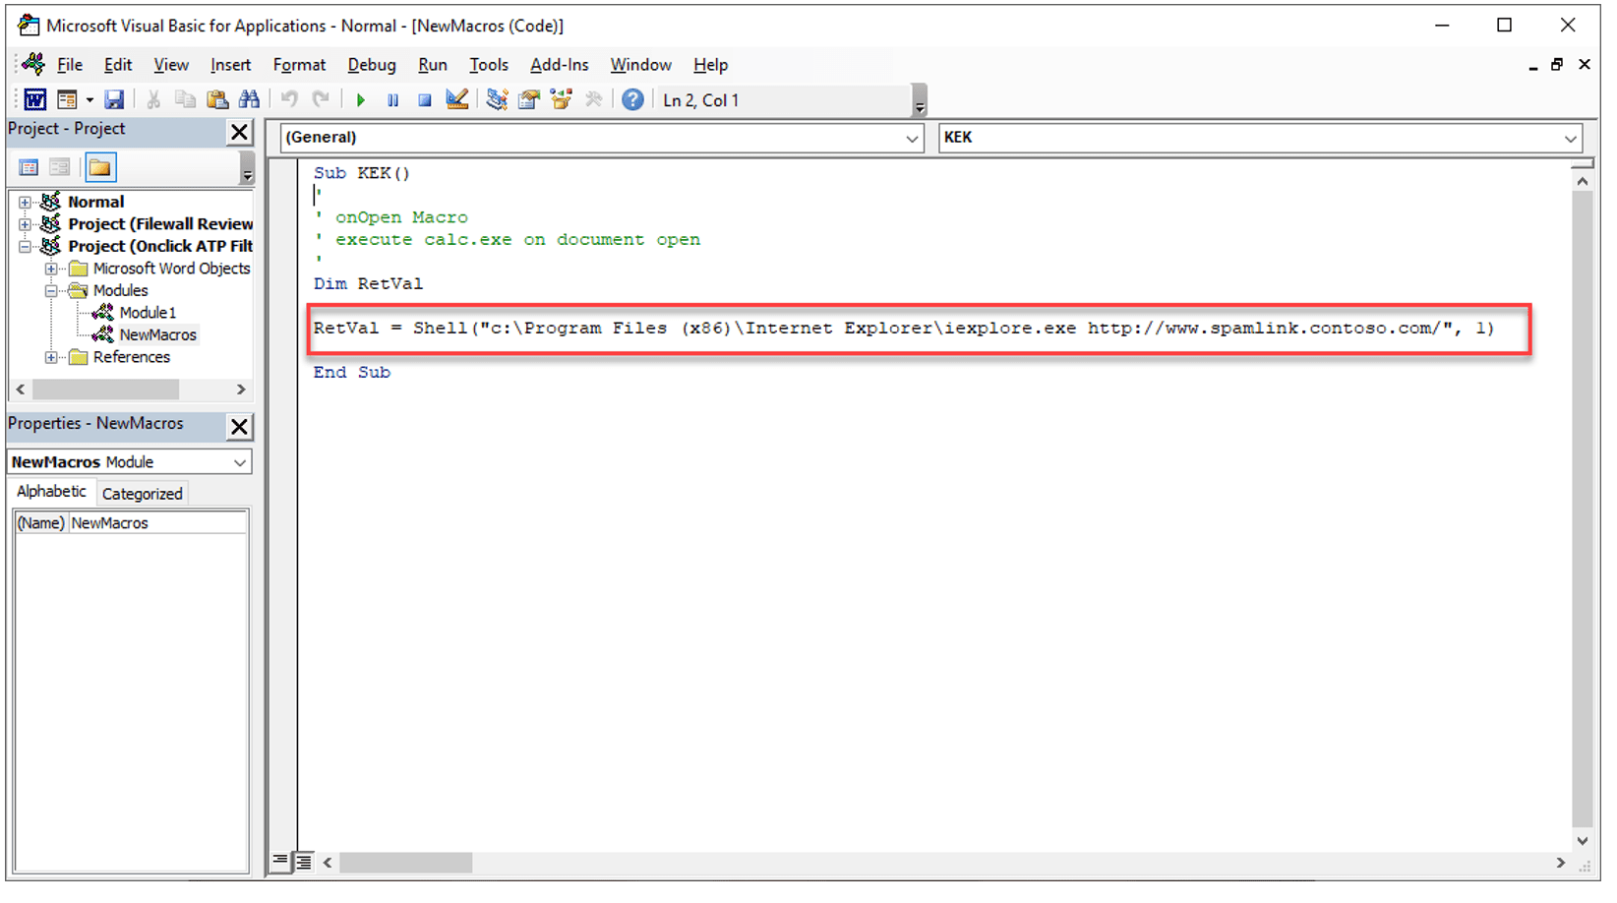Image resolution: width=1617 pixels, height=903 pixels.
Task: Open the Add-Ins menu
Action: [x=560, y=65]
